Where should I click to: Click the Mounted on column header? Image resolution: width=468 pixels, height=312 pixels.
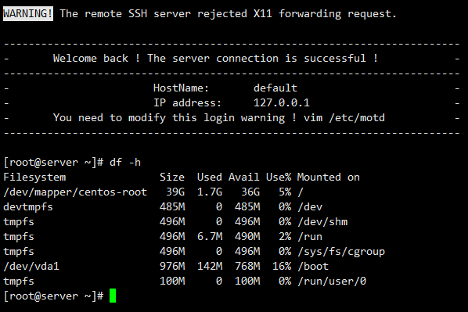coord(329,178)
